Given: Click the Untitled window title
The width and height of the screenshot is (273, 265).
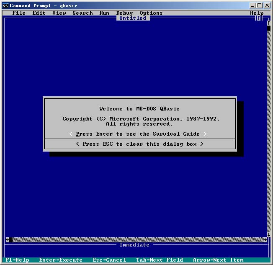Looking at the screenshot, I should click(133, 18).
